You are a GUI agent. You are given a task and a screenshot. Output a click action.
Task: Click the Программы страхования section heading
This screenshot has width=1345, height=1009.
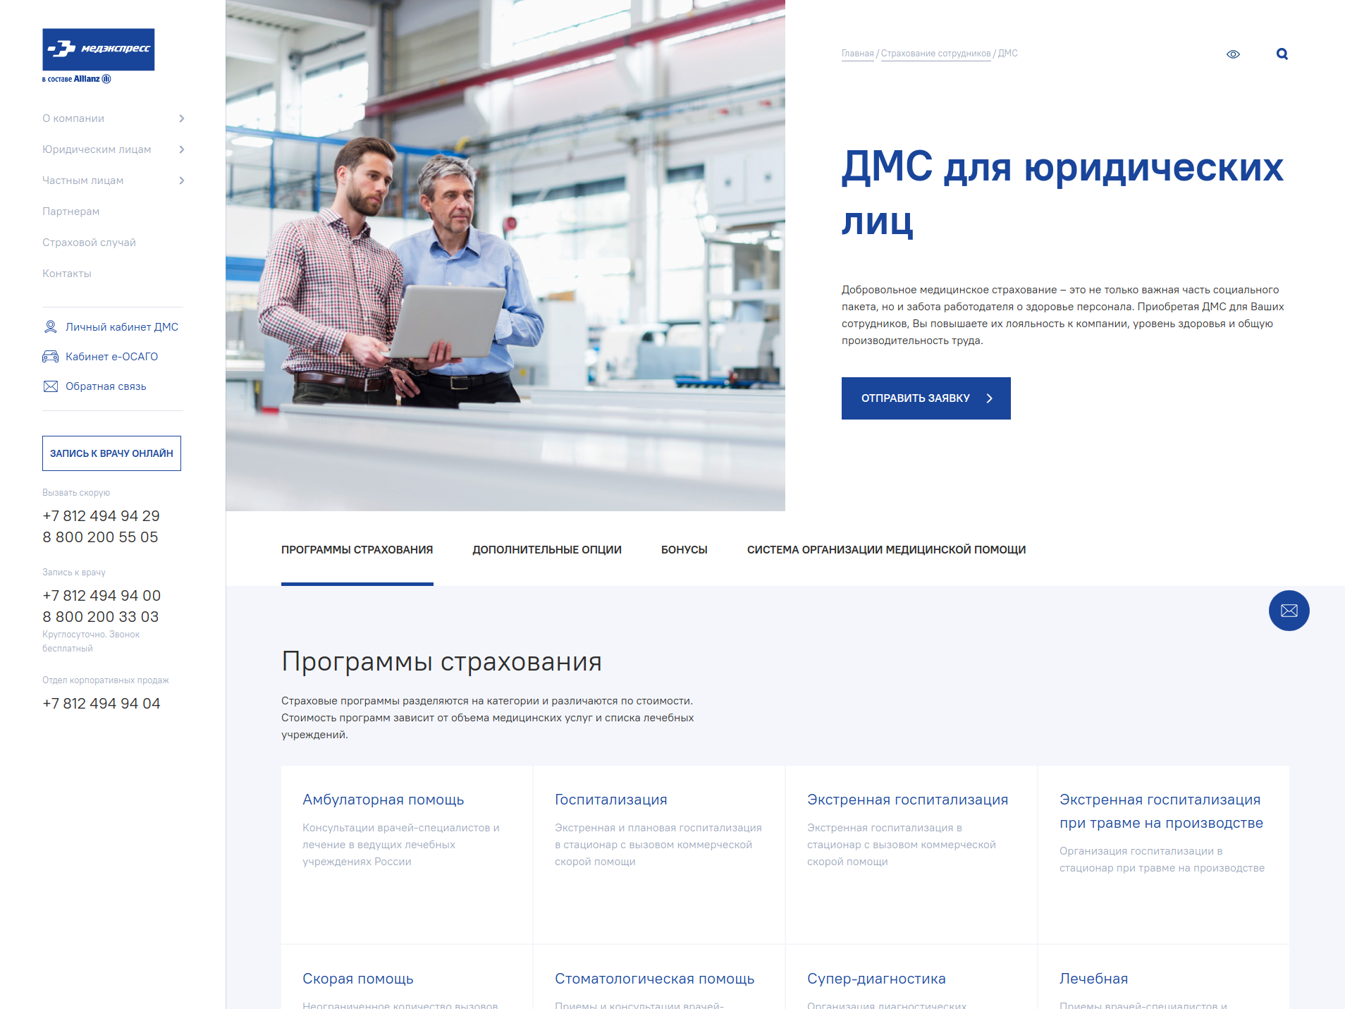(441, 661)
